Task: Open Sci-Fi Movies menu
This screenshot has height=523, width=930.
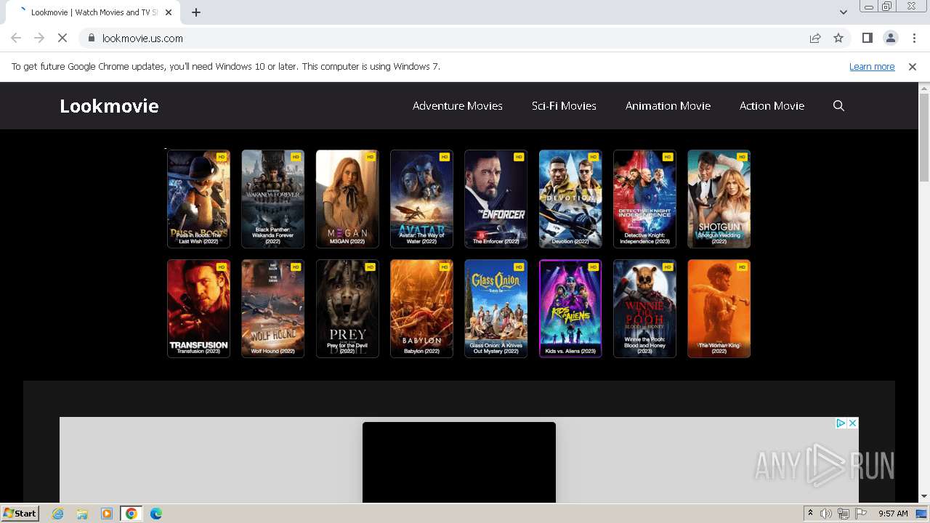Action: click(564, 106)
